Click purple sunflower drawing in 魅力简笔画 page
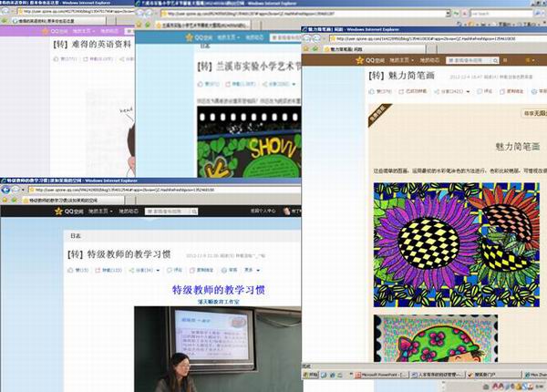The height and width of the screenshot is (392, 547). pyautogui.click(x=457, y=245)
